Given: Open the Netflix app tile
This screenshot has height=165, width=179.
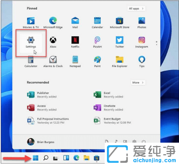Looking at the screenshot, I should pyautogui.click(x=75, y=42).
